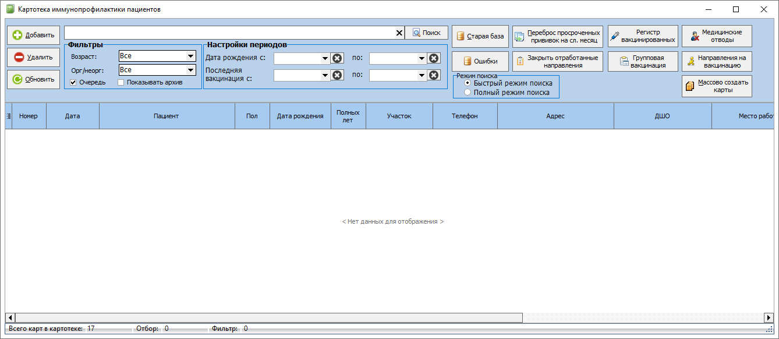Click the green refresh Обновить button
The width and height of the screenshot is (779, 339).
(33, 79)
